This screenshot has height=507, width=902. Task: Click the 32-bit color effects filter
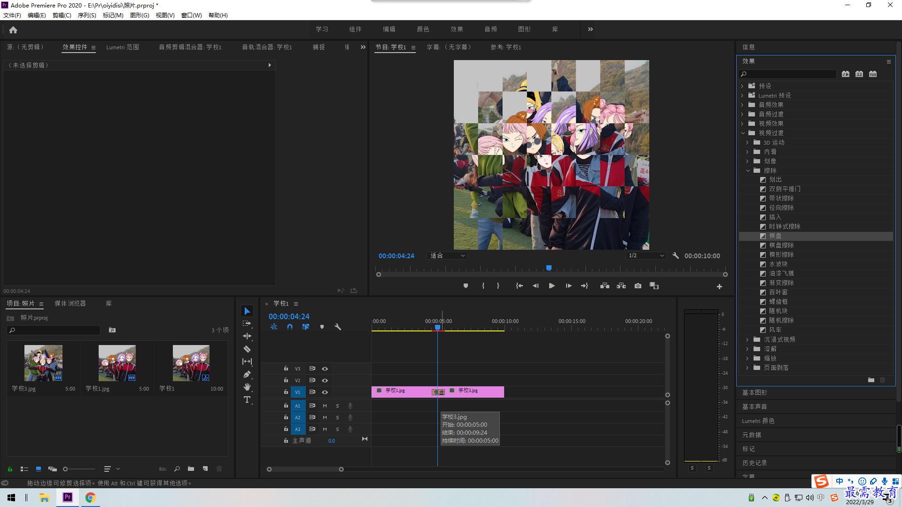[859, 74]
